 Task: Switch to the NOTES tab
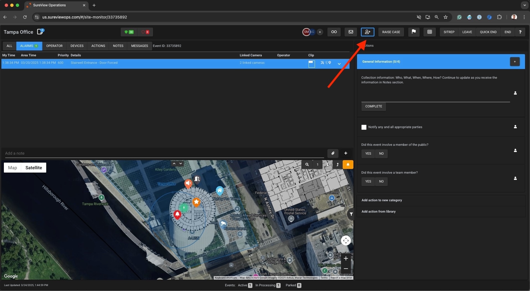point(118,46)
